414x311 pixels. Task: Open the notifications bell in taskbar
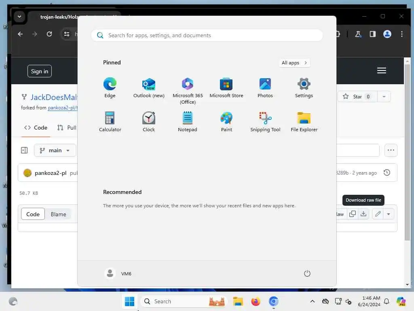pyautogui.click(x=387, y=301)
